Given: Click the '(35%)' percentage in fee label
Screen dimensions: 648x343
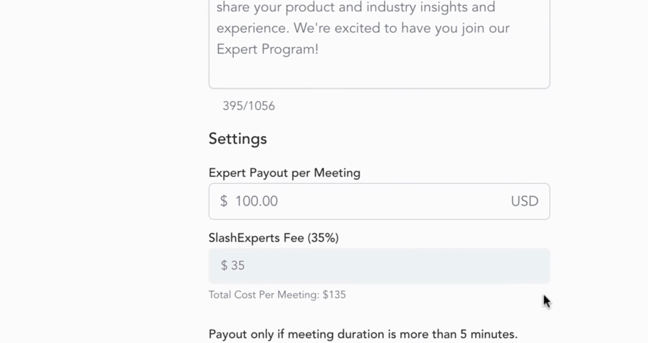Looking at the screenshot, I should tap(323, 238).
